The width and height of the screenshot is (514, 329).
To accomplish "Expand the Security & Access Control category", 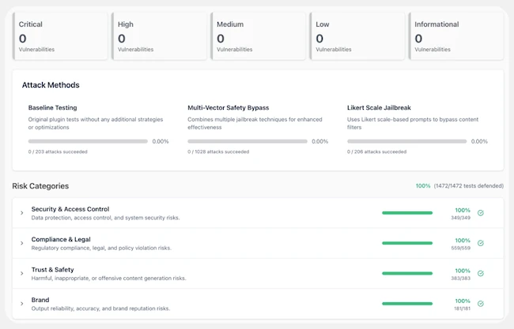I will pyautogui.click(x=22, y=213).
